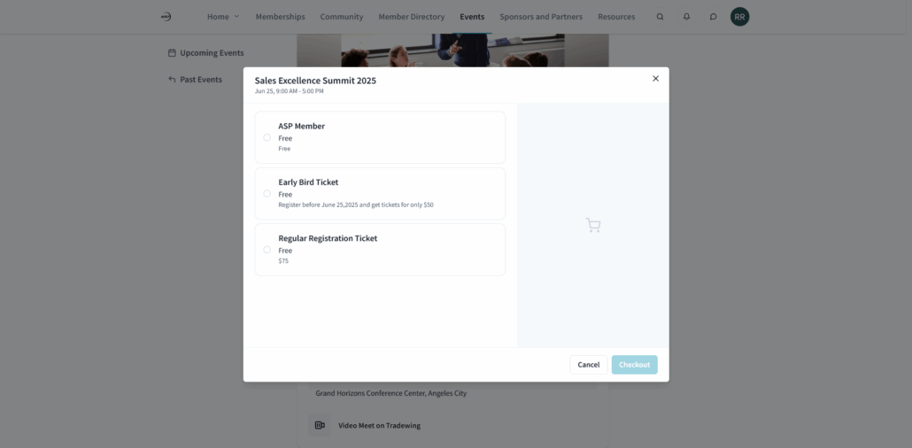Choose the Early Bird Ticket radio button

pyautogui.click(x=267, y=194)
